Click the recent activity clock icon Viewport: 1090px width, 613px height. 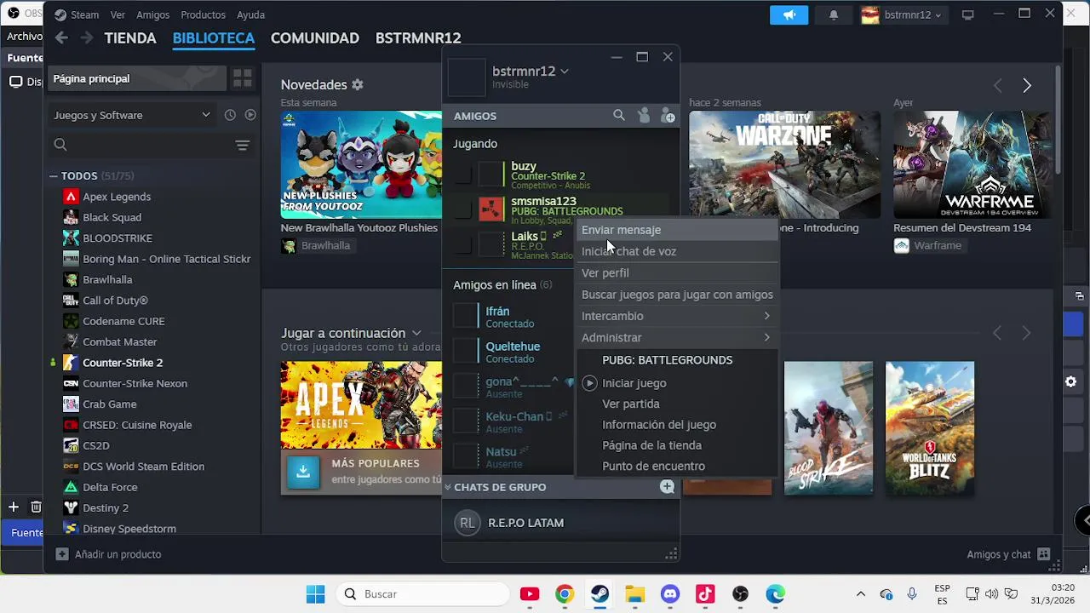[230, 115]
